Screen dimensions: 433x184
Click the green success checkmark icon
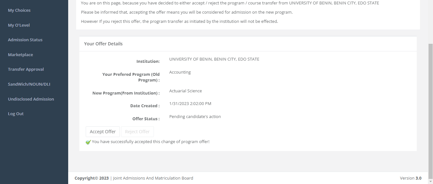click(88, 142)
